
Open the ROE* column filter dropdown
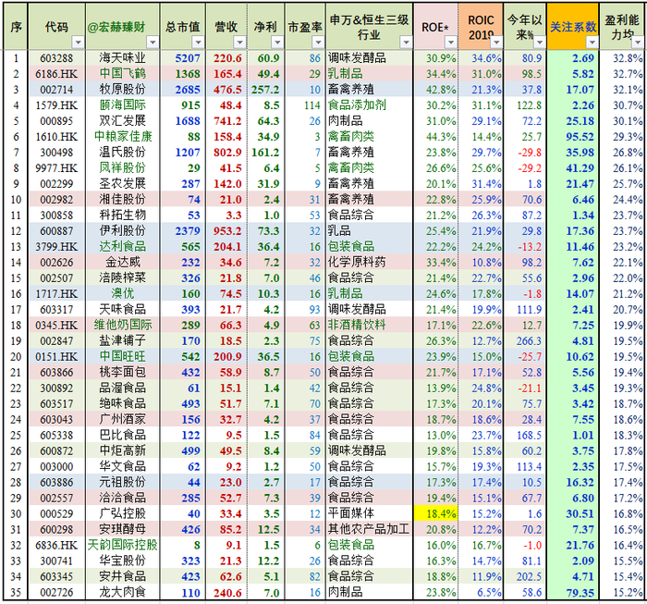click(451, 43)
